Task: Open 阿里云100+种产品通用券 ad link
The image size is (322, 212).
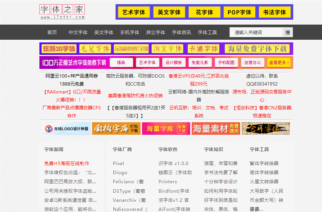Action: tap(72, 80)
